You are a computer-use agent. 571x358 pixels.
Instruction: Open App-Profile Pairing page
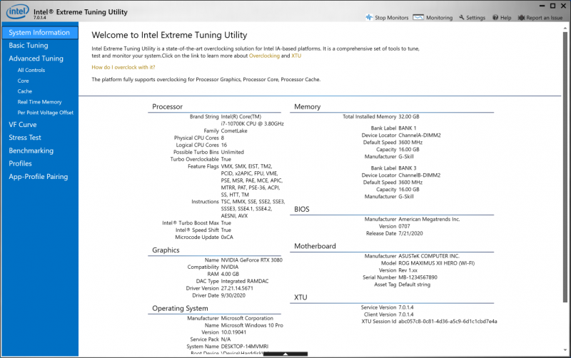[x=39, y=176]
